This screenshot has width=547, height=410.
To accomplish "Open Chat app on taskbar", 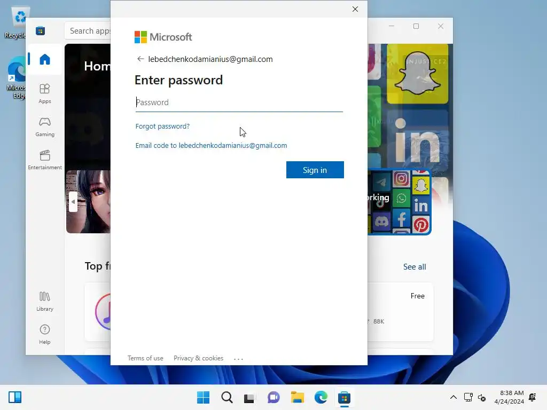I will pos(273,397).
